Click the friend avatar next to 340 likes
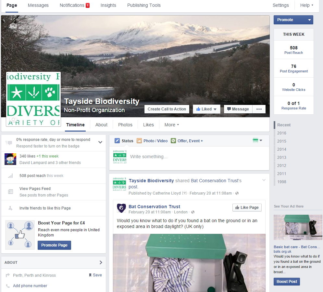The height and width of the screenshot is (292, 323). (x=10, y=159)
